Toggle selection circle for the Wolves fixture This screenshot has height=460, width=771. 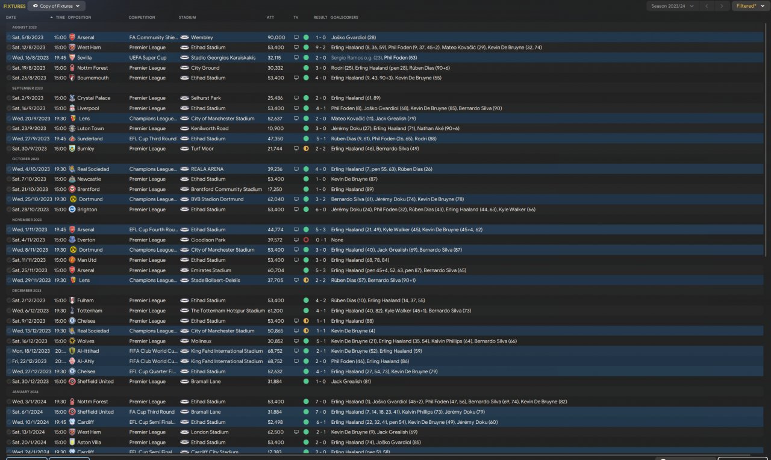click(9, 341)
